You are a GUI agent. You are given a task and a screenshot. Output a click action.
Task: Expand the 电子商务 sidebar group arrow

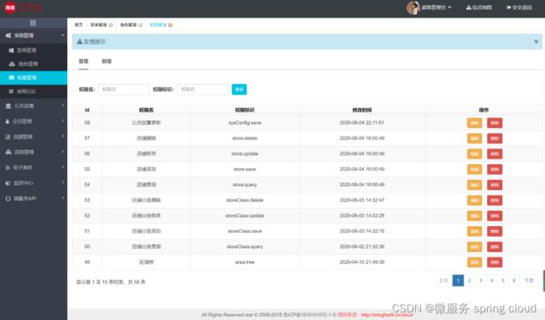point(63,168)
